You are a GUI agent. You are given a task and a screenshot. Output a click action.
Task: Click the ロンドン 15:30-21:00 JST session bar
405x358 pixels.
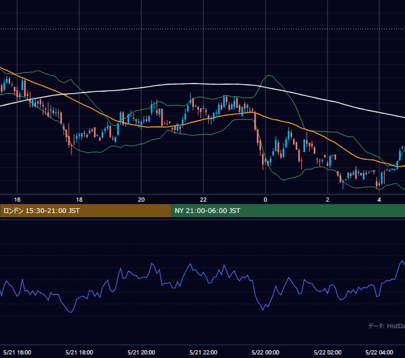click(x=86, y=211)
